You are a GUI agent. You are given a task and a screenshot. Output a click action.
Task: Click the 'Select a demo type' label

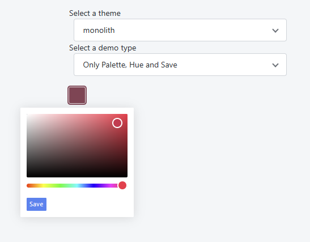[x=103, y=48]
